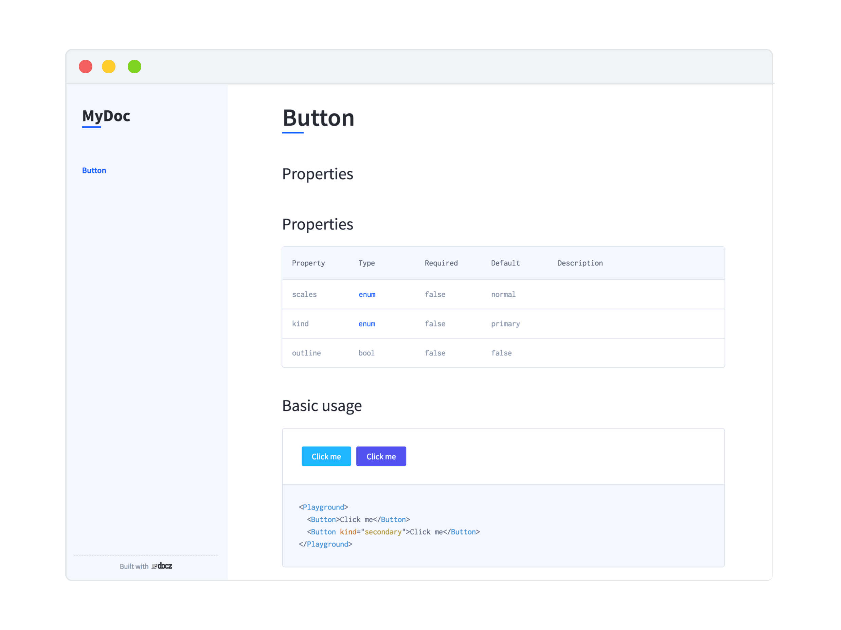Click the red close window dot
Image resolution: width=841 pixels, height=630 pixels.
coord(86,67)
